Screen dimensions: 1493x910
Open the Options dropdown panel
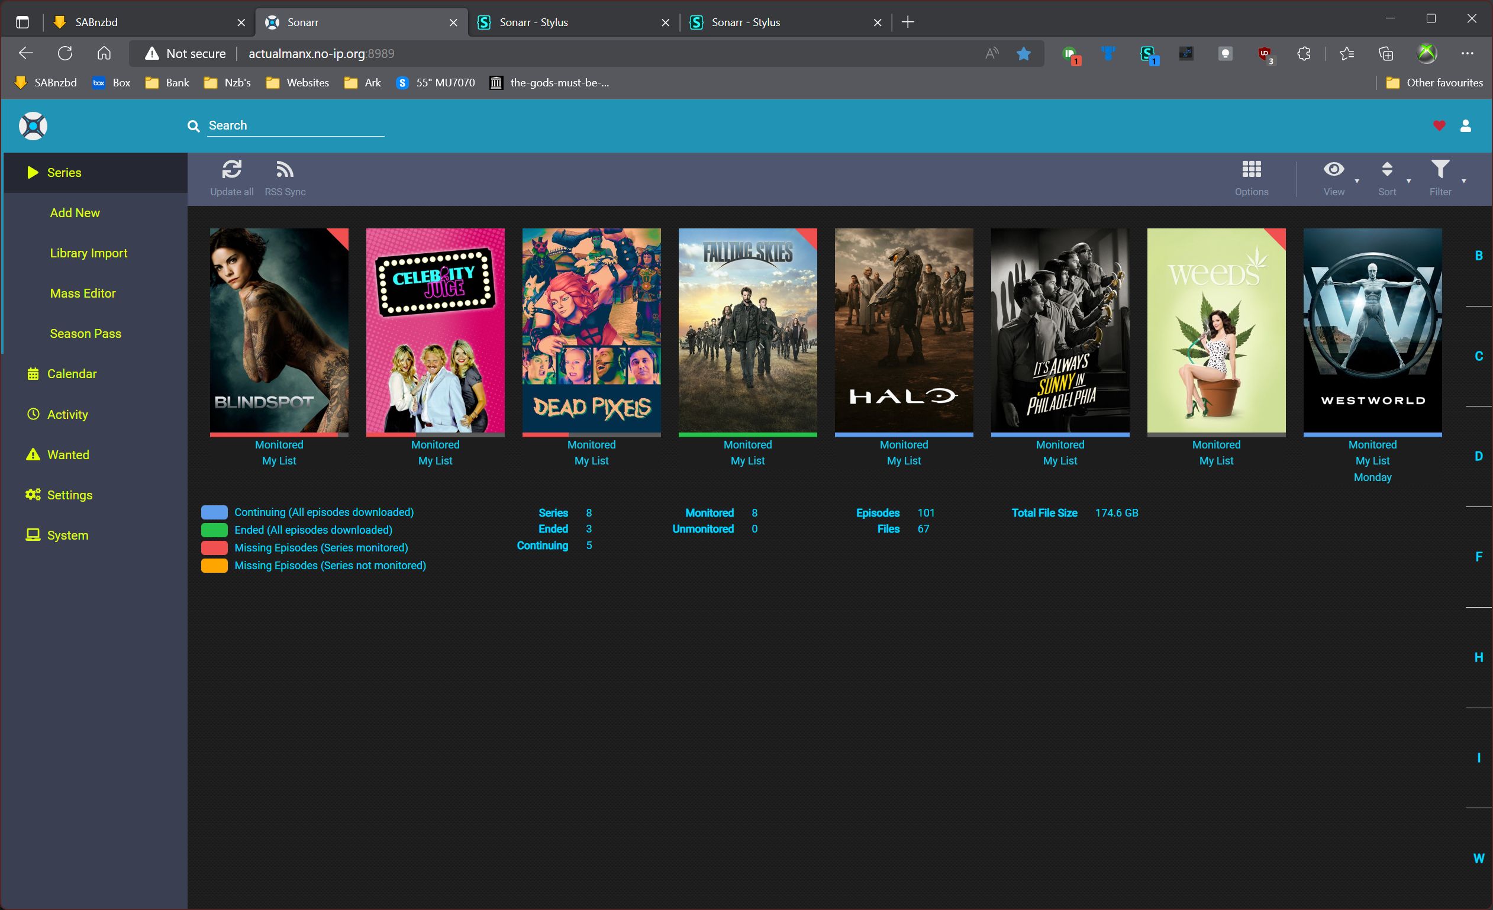[1251, 175]
